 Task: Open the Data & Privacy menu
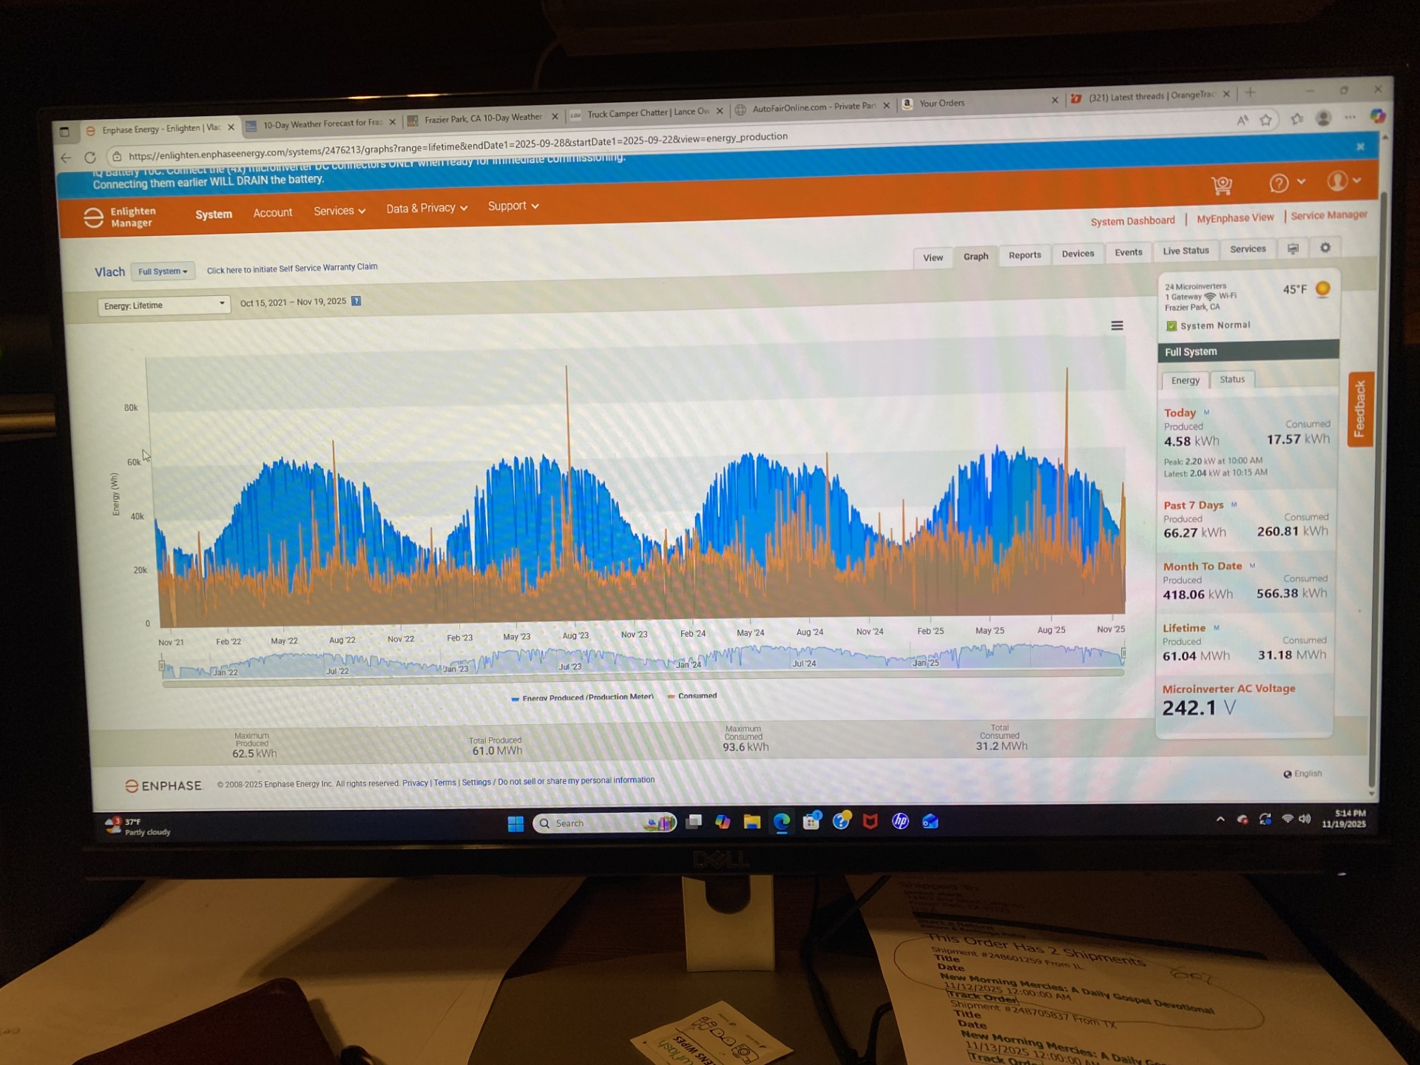click(x=427, y=209)
